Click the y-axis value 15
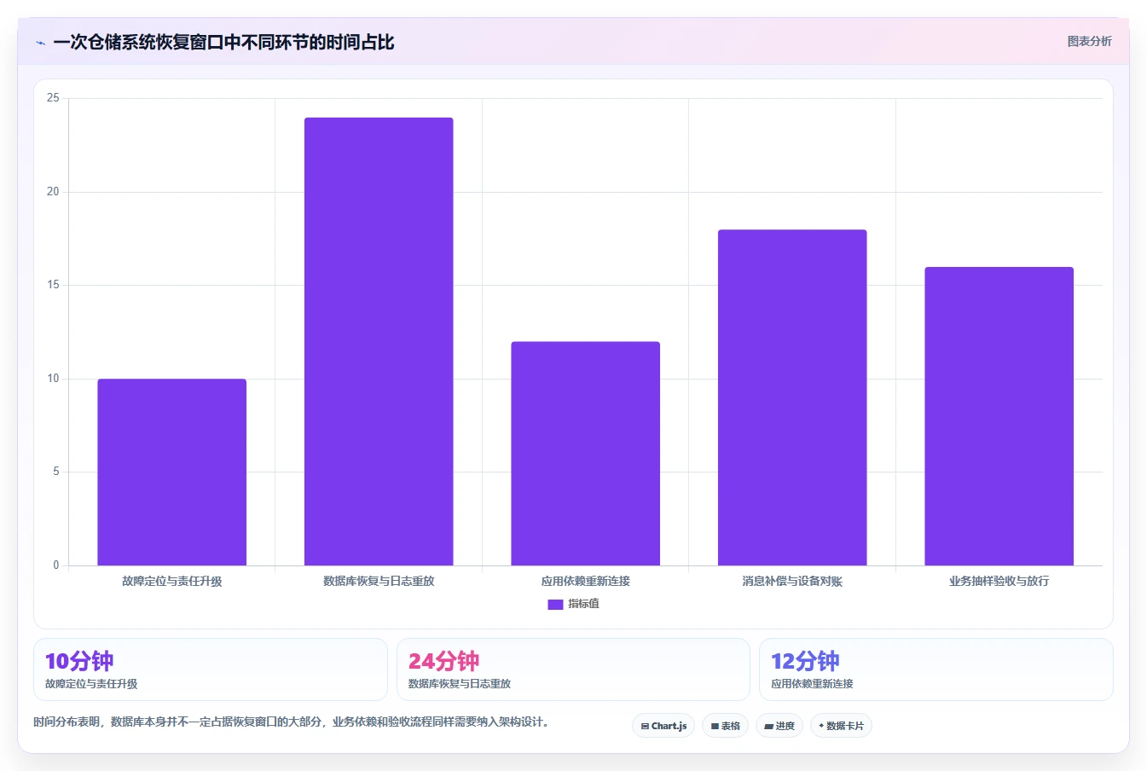This screenshot has width=1147, height=771. [53, 285]
